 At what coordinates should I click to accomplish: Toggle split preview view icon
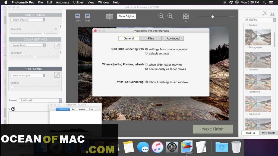(x=110, y=16)
